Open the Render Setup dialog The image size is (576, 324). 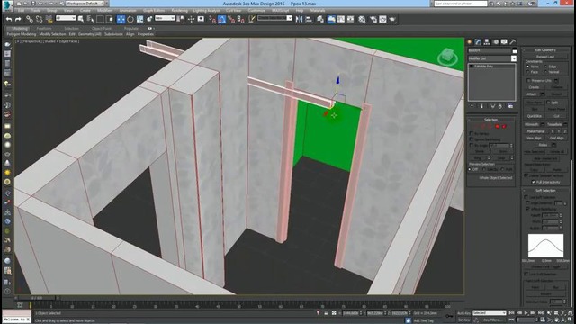pos(373,19)
